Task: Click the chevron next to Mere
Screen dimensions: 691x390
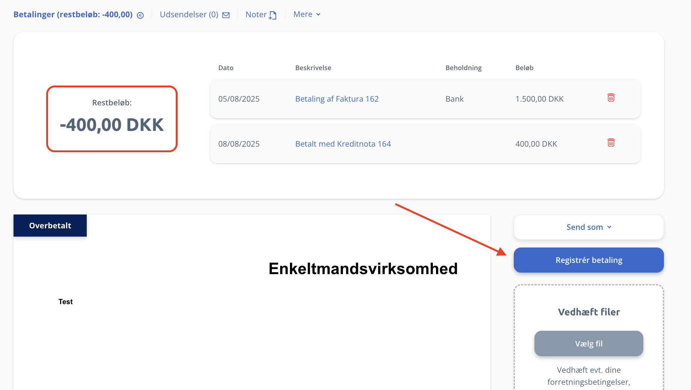Action: point(318,15)
